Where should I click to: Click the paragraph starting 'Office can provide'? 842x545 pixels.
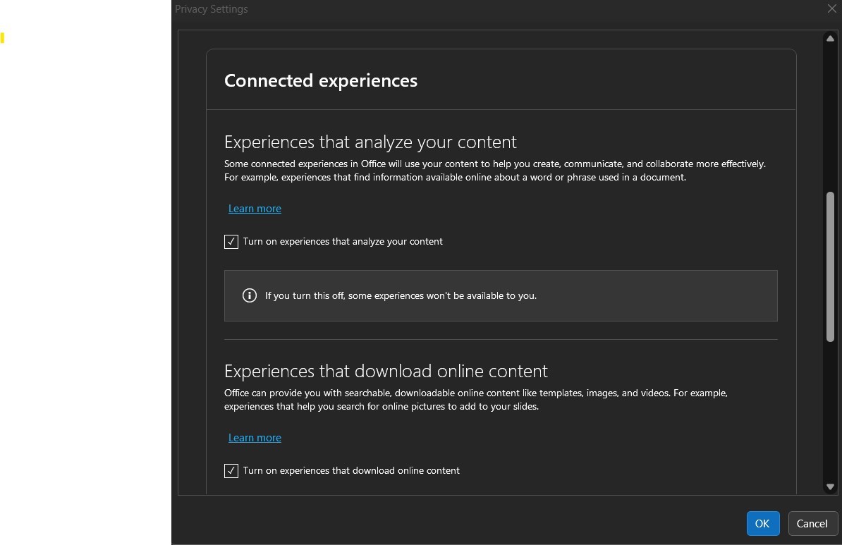pos(475,399)
